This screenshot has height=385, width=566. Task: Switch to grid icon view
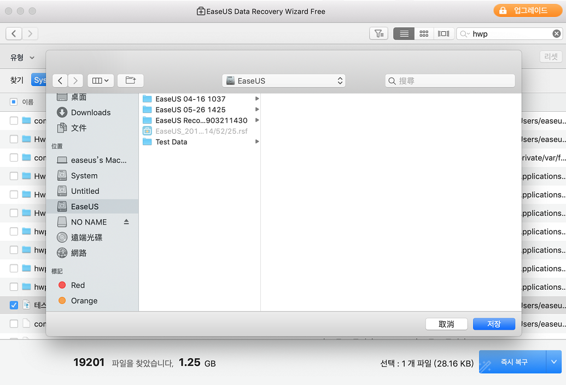(424, 33)
